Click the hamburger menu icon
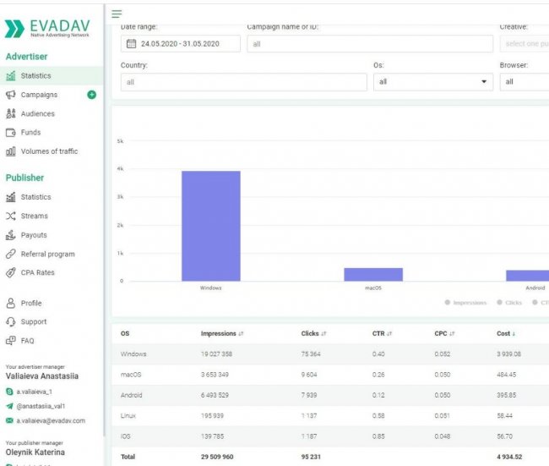This screenshot has height=466, width=549. click(117, 14)
